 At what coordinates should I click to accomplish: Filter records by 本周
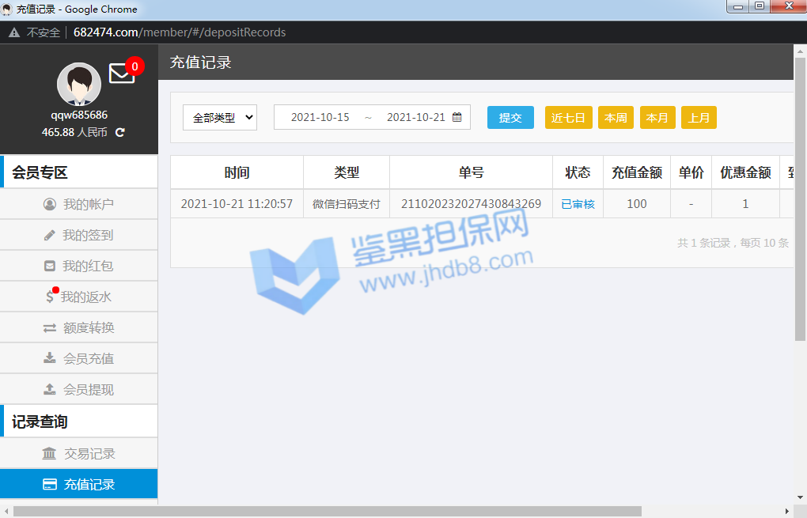coord(616,117)
